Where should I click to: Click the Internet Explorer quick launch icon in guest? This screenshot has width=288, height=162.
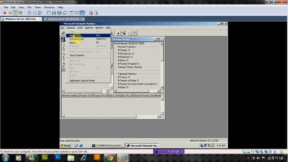click(x=81, y=145)
